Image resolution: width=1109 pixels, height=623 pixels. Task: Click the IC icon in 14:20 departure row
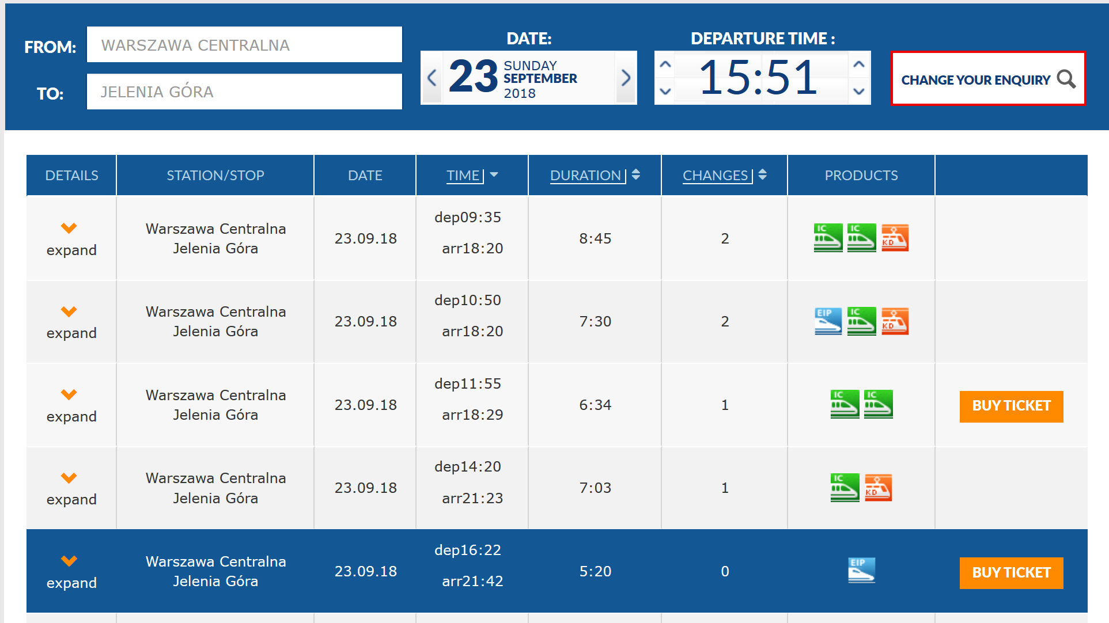(x=845, y=488)
